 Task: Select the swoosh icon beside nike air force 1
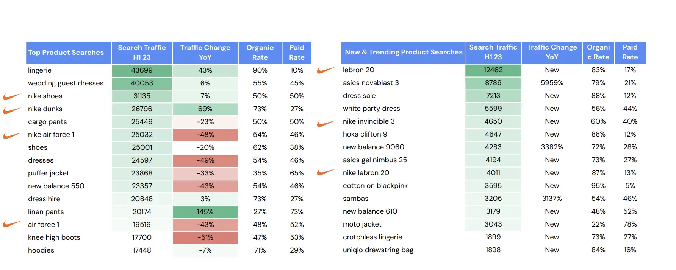click(x=12, y=135)
